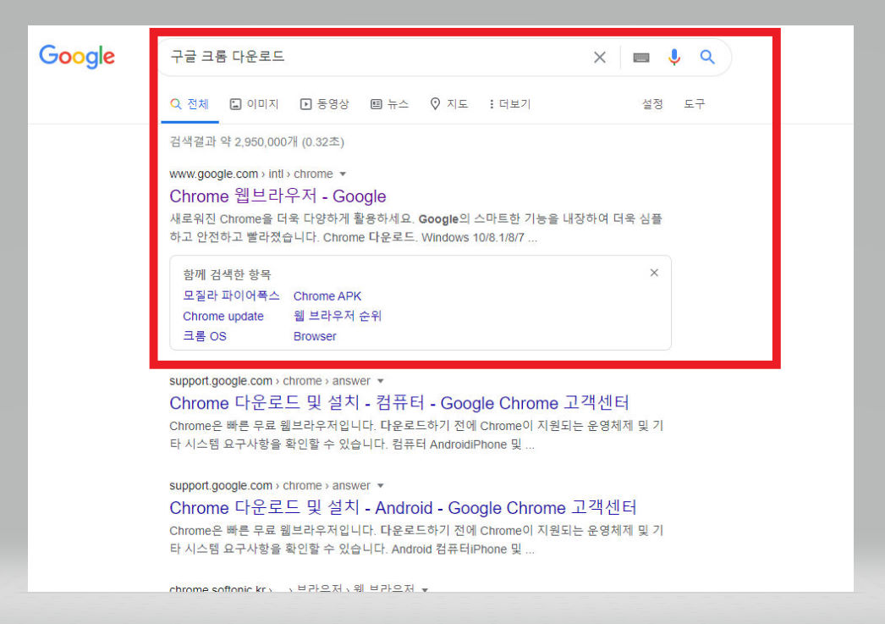Open the 뉴스 tab
Screen dimensions: 885x624
(389, 104)
